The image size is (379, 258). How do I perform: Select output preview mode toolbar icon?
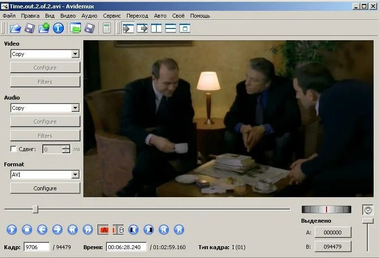pyautogui.click(x=142, y=28)
